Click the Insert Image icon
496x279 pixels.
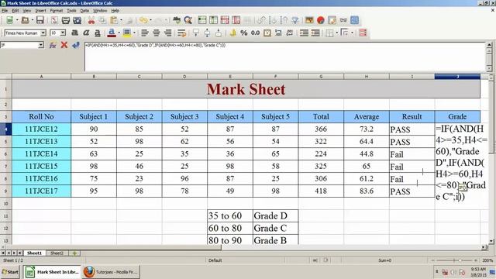tap(309, 20)
